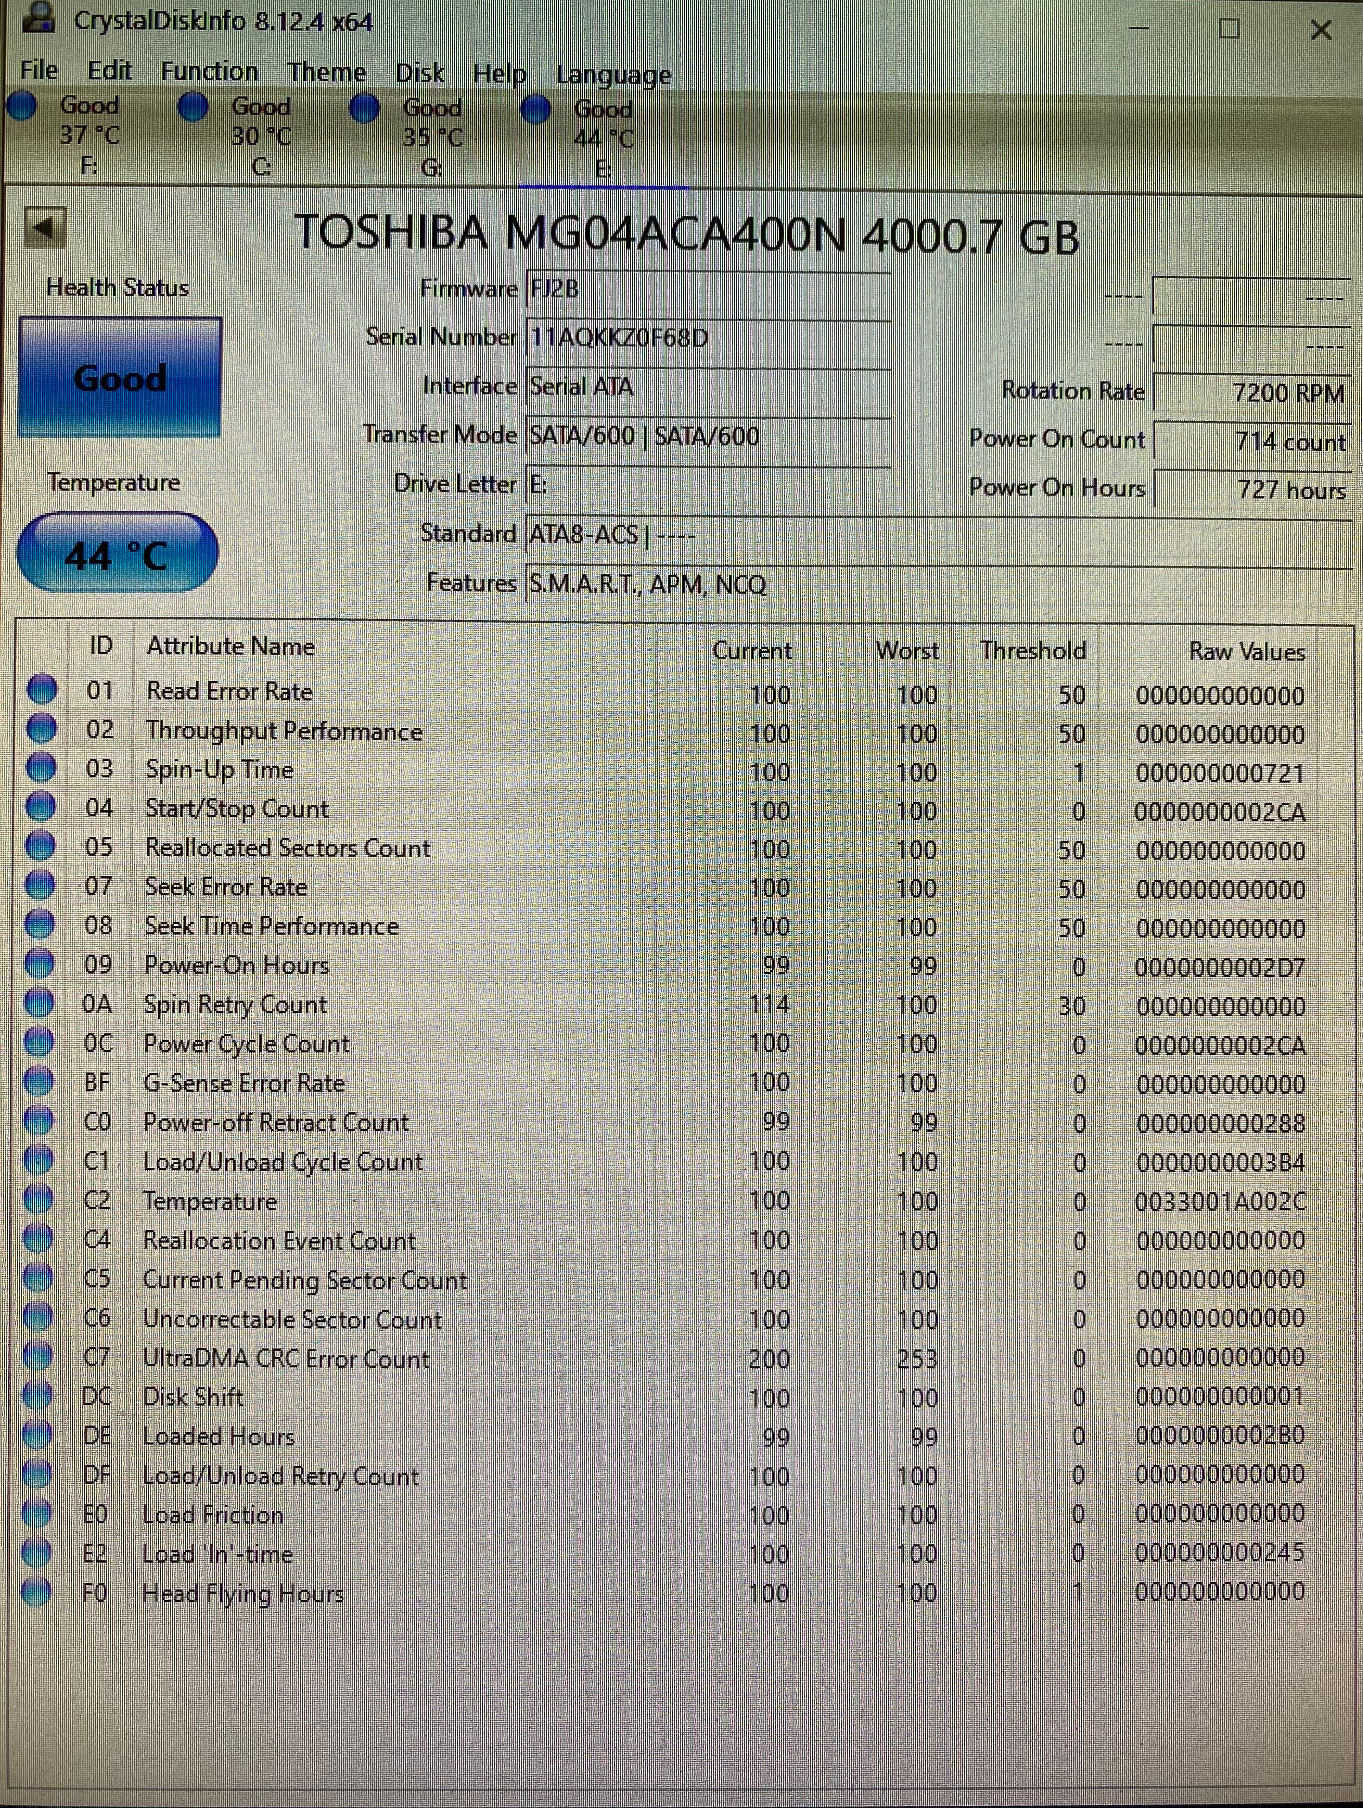Click status icon for Reallocated Sectors Count
This screenshot has width=1363, height=1808.
pos(40,845)
